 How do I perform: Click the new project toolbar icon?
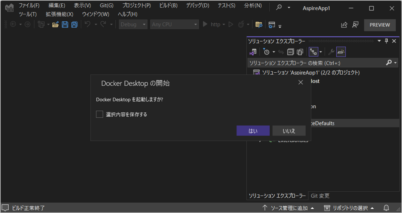click(x=42, y=24)
